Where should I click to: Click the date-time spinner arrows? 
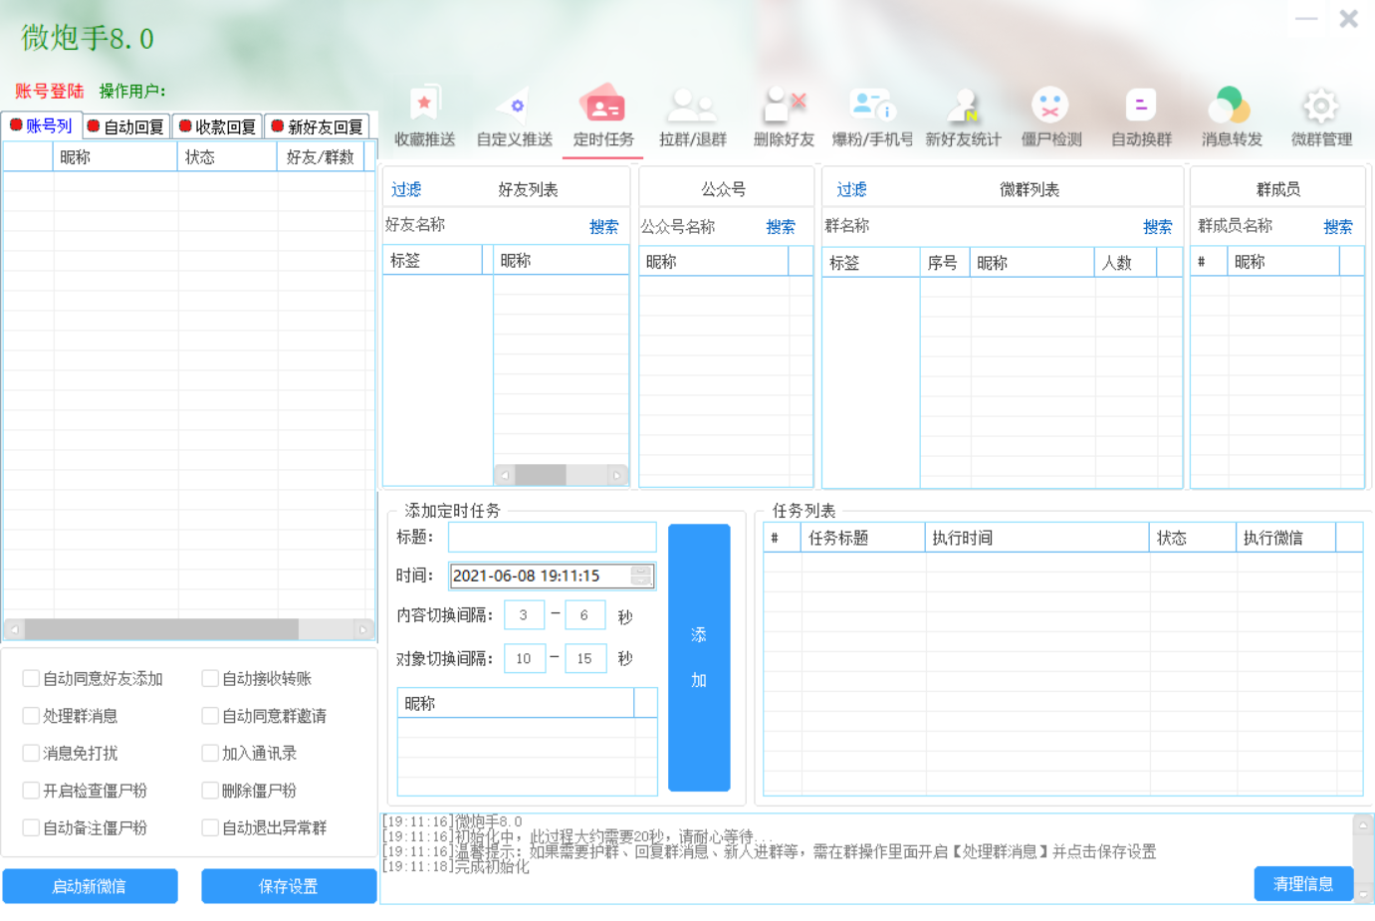coord(642,576)
